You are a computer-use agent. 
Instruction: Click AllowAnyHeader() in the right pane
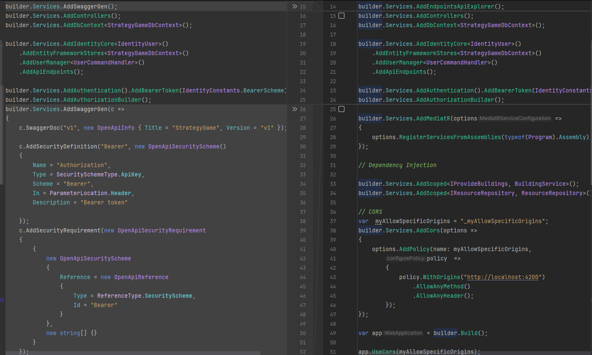click(443, 296)
